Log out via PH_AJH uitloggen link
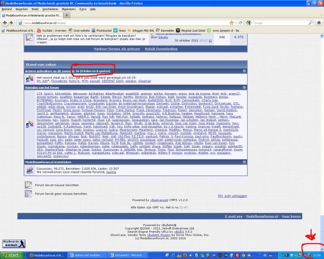The height and width of the screenshot is (259, 324). click(232, 196)
